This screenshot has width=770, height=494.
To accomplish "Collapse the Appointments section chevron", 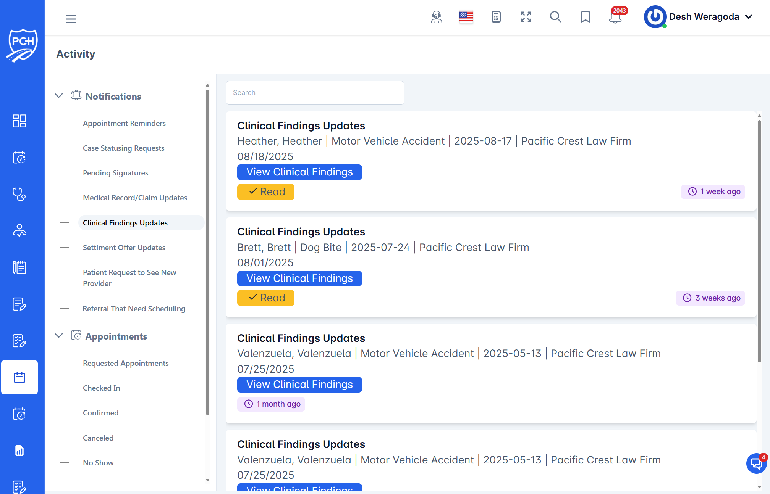I will (59, 335).
